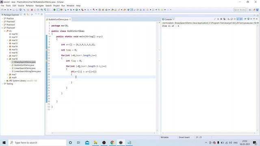Click the mar9 package
Screen dimensions: 260x146
click(14, 77)
